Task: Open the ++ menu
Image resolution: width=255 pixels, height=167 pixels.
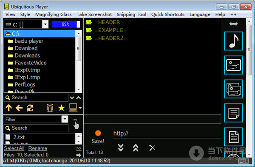Action: (x=233, y=14)
